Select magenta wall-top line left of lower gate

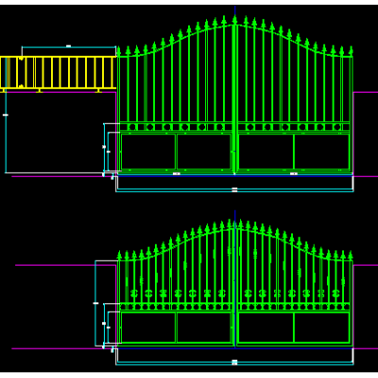point(65,265)
